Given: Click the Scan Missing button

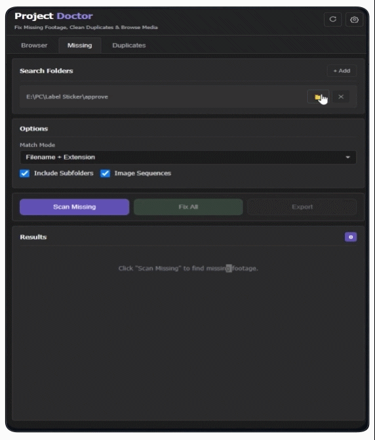Looking at the screenshot, I should pyautogui.click(x=75, y=207).
